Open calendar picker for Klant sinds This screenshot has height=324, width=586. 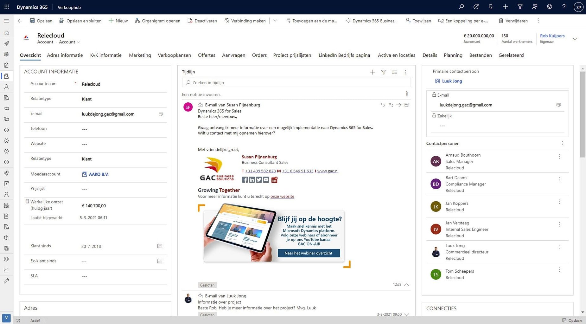coord(160,246)
